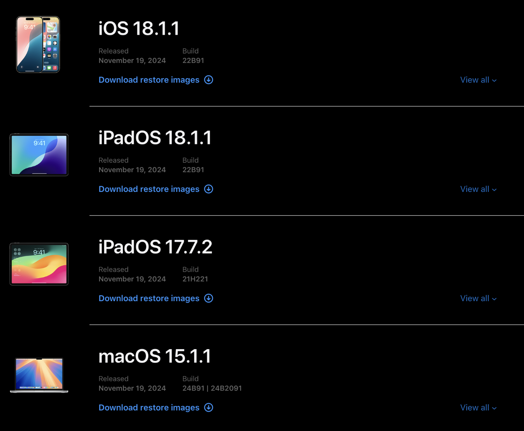Click the MacBook image next to macOS 15.1.1
The height and width of the screenshot is (431, 524).
coord(39,375)
